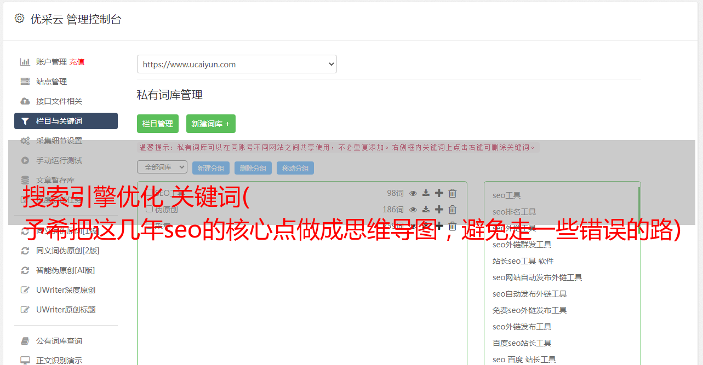The height and width of the screenshot is (365, 703).
Task: Download the 伪原创 186词 library
Action: 426,210
